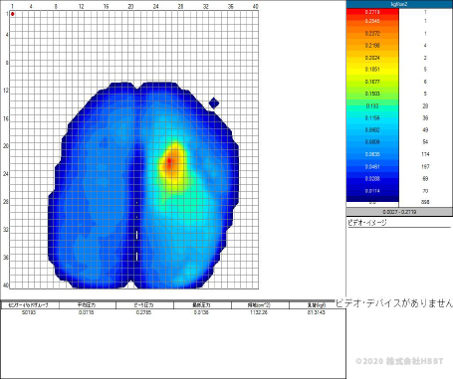Viewport: 453px width, 379px height.
Task: Click the 1132.26 area value cell
Action: tap(259, 312)
